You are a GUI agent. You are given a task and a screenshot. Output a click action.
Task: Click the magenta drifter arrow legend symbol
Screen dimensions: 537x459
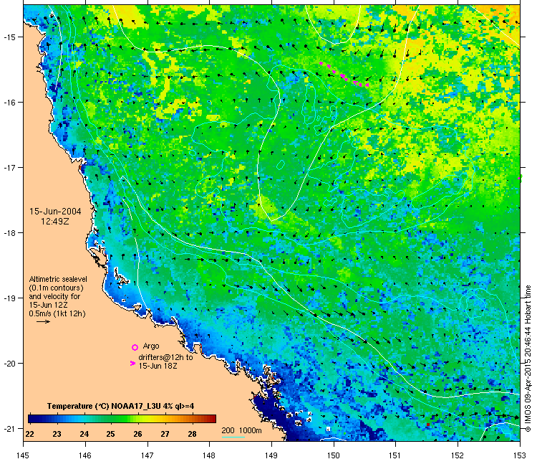click(133, 364)
